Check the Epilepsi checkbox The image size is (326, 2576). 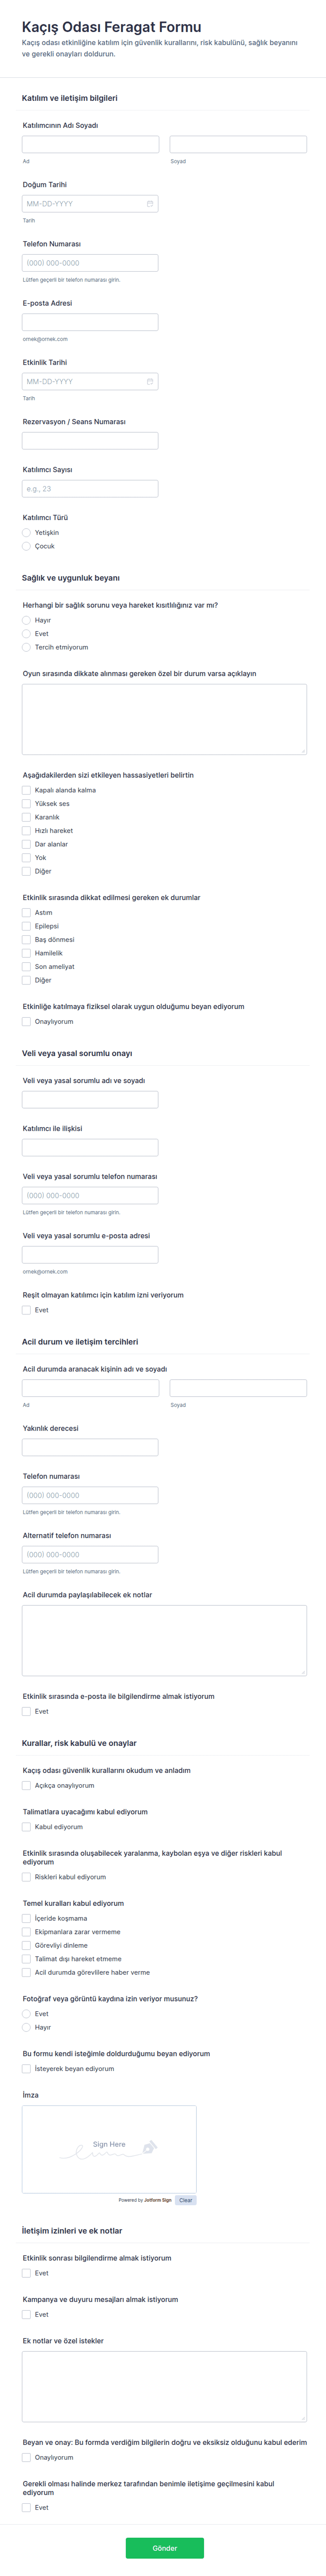click(27, 926)
